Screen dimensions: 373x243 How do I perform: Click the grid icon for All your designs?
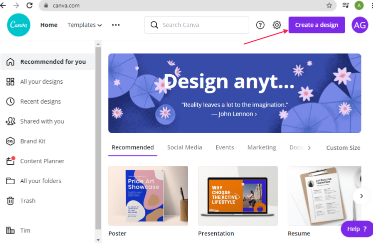(10, 82)
